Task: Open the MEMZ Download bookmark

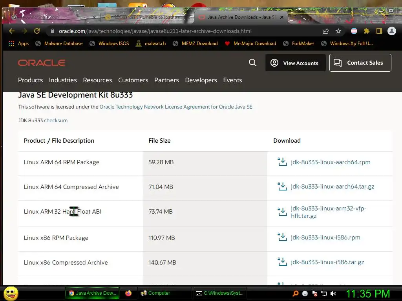Action: 196,44
